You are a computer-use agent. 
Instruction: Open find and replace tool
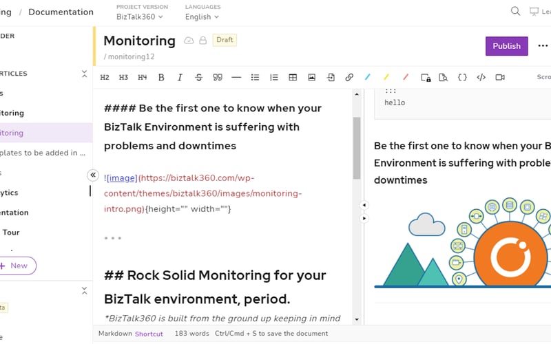click(444, 78)
